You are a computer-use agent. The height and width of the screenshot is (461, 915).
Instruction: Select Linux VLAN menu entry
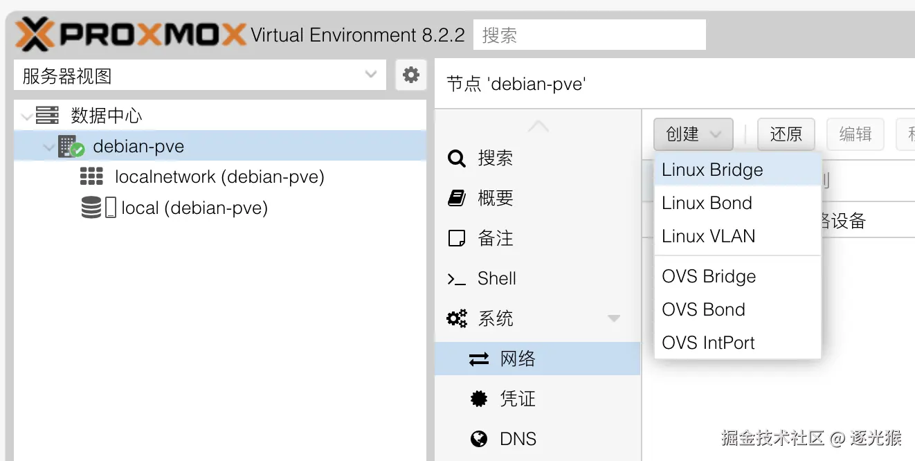point(708,237)
